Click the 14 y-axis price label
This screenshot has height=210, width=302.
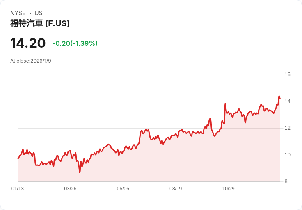(x=287, y=101)
